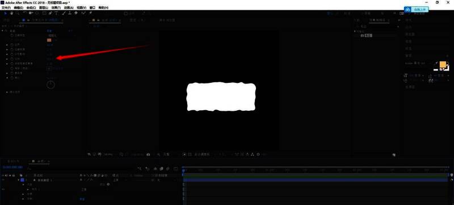Expand the transform group under shape layer
The height and width of the screenshot is (205, 454).
pos(23,199)
